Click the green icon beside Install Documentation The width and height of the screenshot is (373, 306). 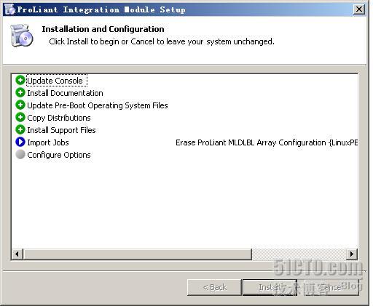coord(20,92)
